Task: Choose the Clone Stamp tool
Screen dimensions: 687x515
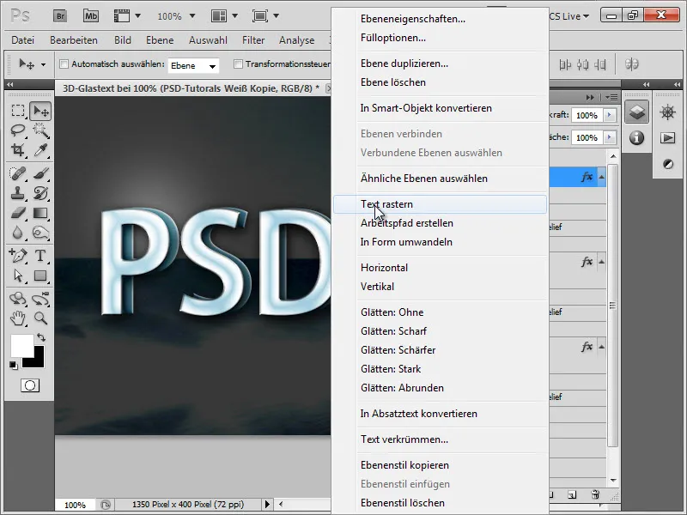Action: click(18, 193)
